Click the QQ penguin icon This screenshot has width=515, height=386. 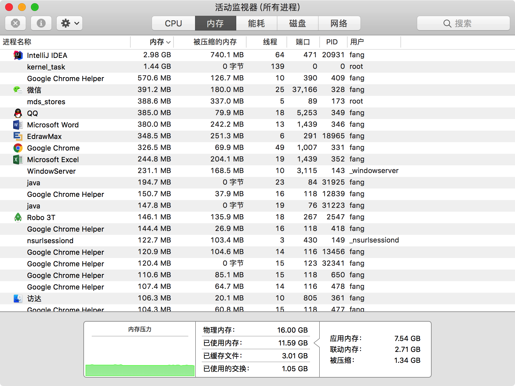(x=18, y=113)
